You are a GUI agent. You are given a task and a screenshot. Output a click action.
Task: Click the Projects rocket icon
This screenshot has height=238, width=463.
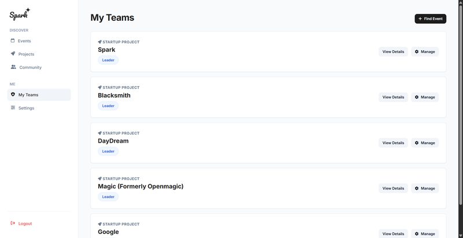click(13, 54)
